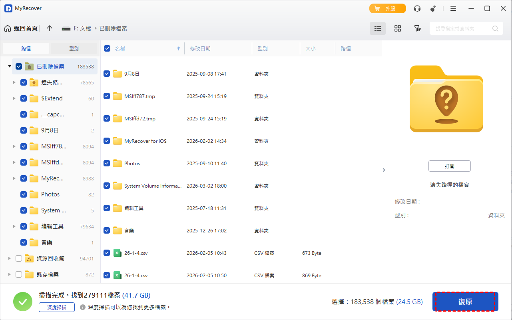Toggle the select-all checkbox beside 名稱
Viewport: 512px width, 320px height.
[107, 48]
